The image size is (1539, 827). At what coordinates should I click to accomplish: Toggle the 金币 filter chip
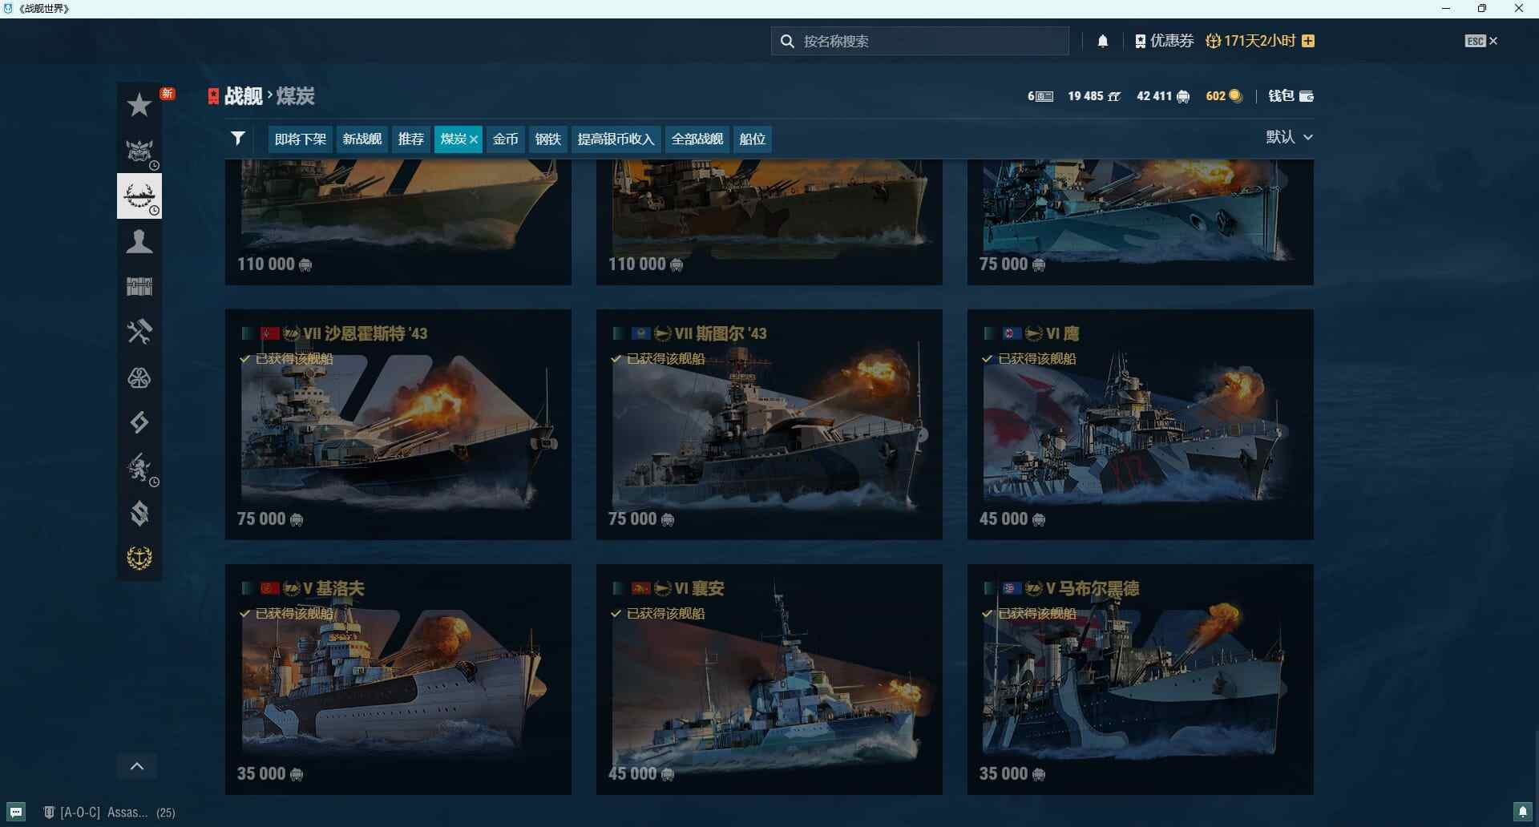506,139
